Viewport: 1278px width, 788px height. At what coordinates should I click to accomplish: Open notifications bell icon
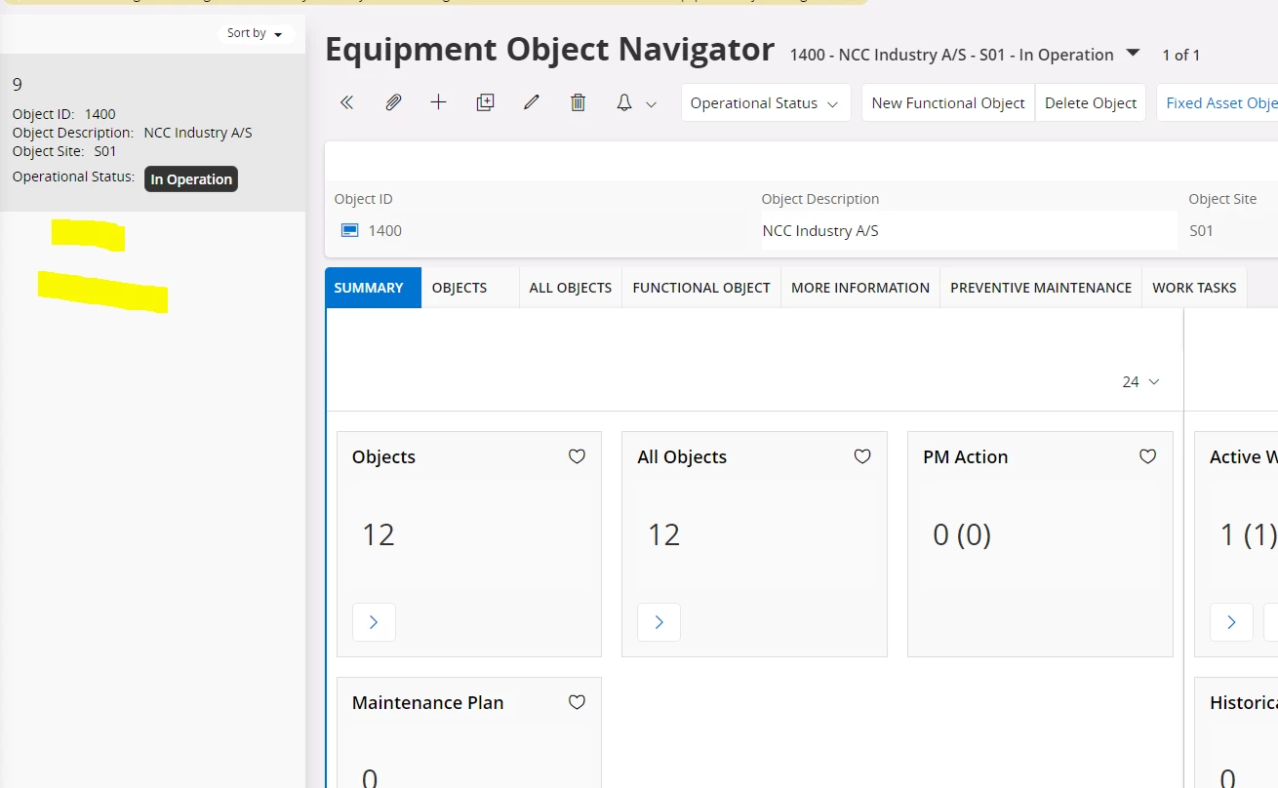pos(624,102)
